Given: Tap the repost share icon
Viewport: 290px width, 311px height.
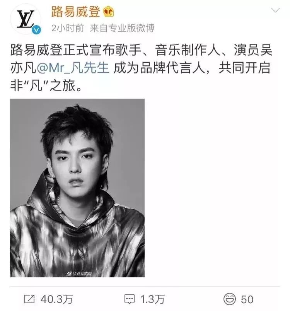Looking at the screenshot, I should (29, 299).
